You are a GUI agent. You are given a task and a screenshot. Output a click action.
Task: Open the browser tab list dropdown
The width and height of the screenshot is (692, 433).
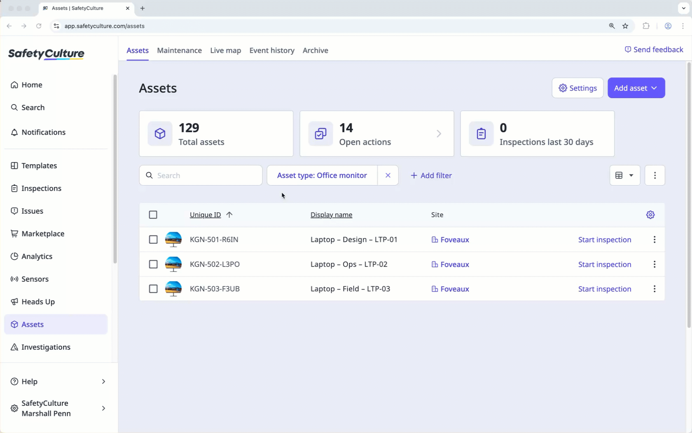pos(684,8)
